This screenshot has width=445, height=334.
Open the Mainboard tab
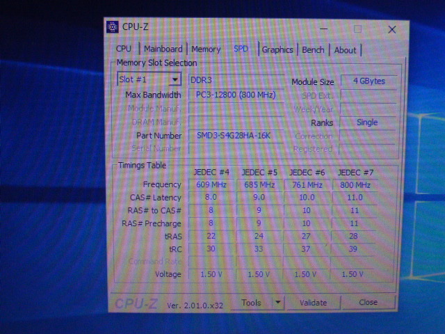163,49
